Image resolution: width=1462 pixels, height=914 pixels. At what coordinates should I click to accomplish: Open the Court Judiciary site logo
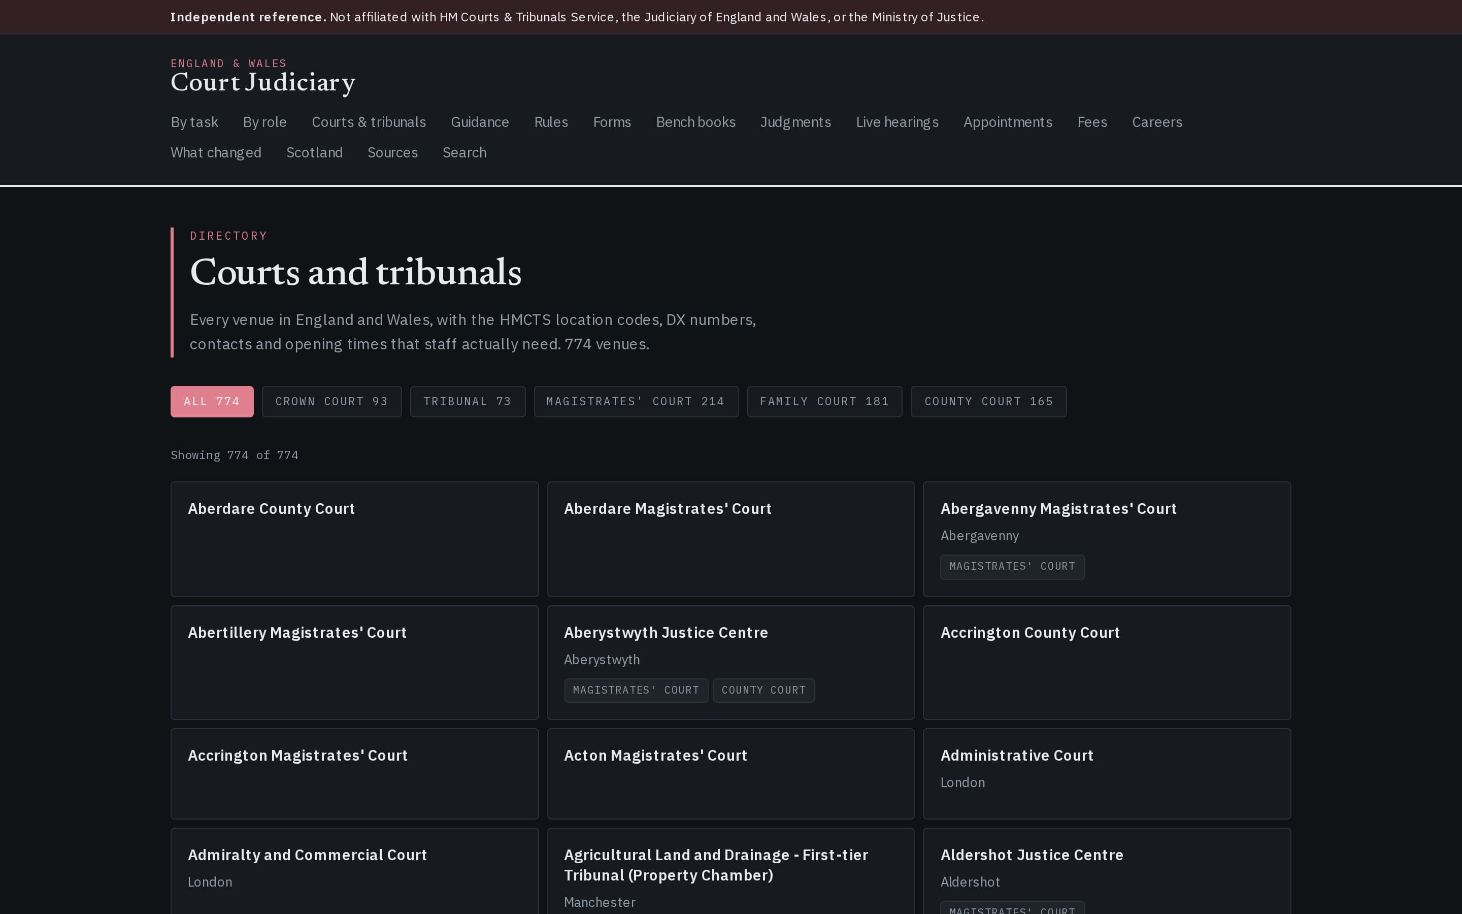click(263, 77)
